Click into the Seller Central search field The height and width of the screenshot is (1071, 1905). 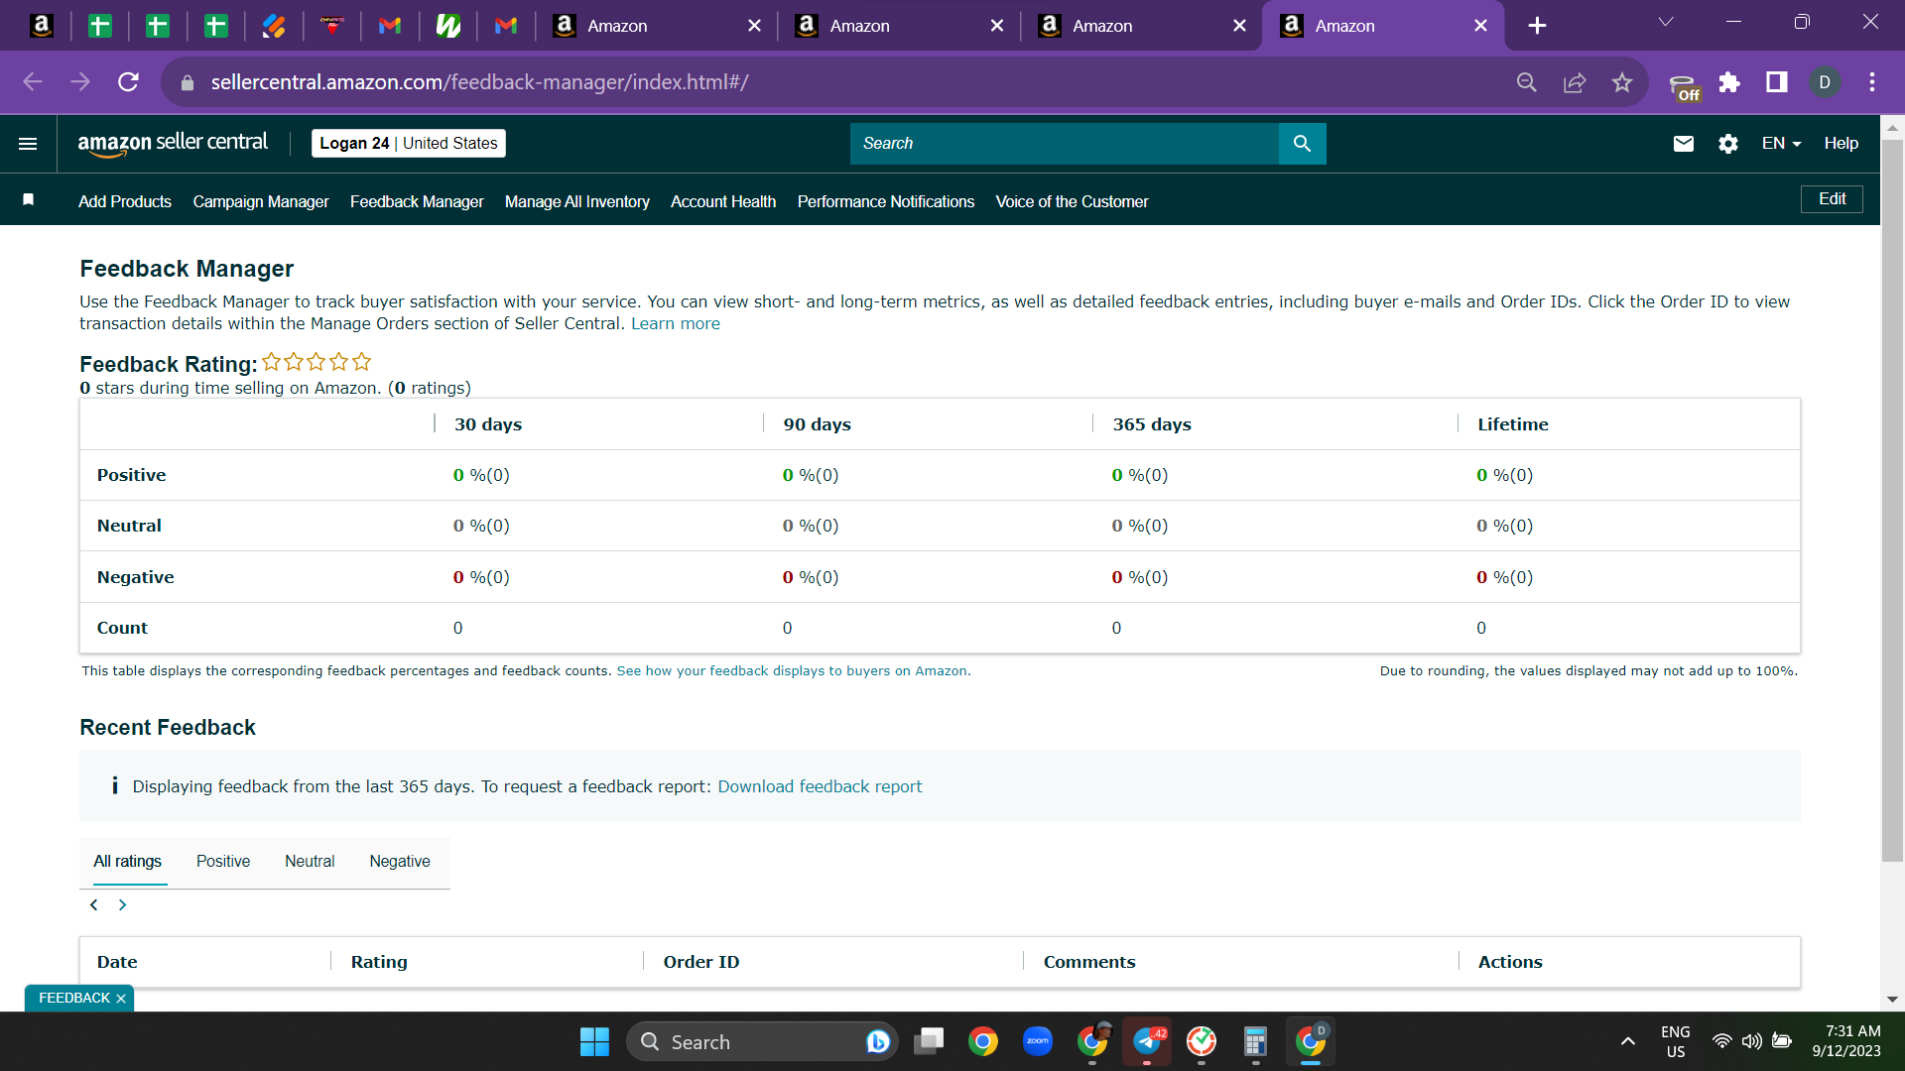click(x=1065, y=144)
